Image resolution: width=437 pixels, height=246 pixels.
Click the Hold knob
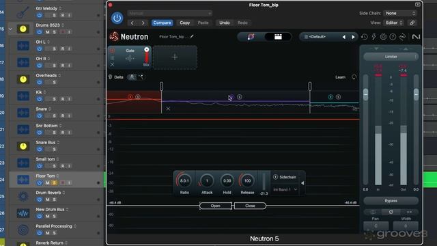pyautogui.click(x=227, y=180)
